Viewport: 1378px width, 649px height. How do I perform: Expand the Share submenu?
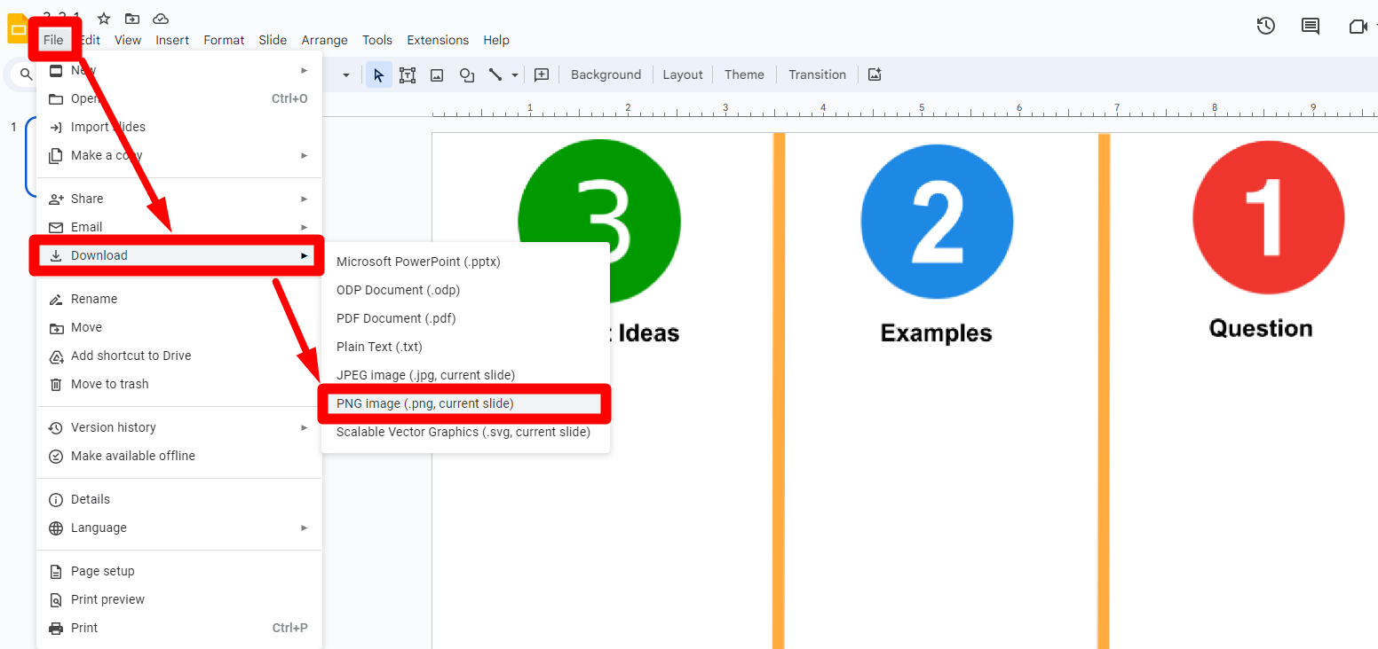(179, 199)
